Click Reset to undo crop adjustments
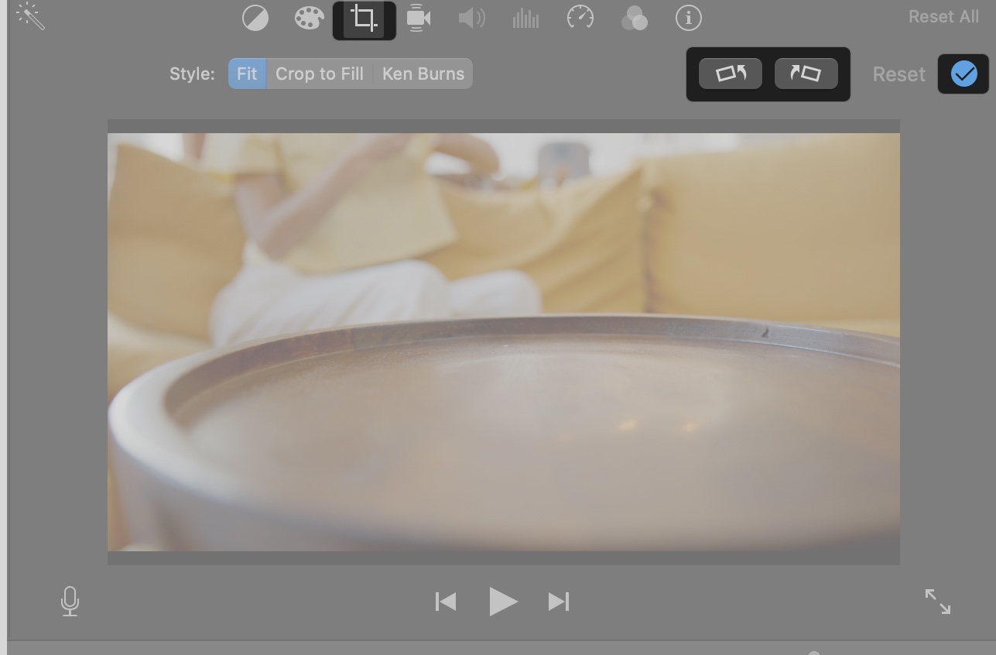 pyautogui.click(x=898, y=74)
